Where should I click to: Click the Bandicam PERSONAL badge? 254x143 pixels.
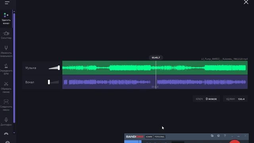pyautogui.click(x=160, y=137)
